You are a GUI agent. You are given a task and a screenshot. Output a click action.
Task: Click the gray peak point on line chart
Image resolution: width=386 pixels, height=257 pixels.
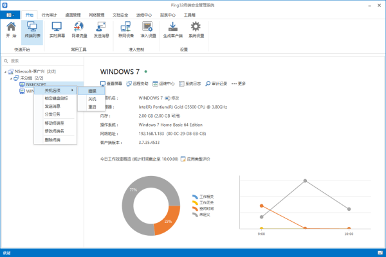[x=305, y=181]
